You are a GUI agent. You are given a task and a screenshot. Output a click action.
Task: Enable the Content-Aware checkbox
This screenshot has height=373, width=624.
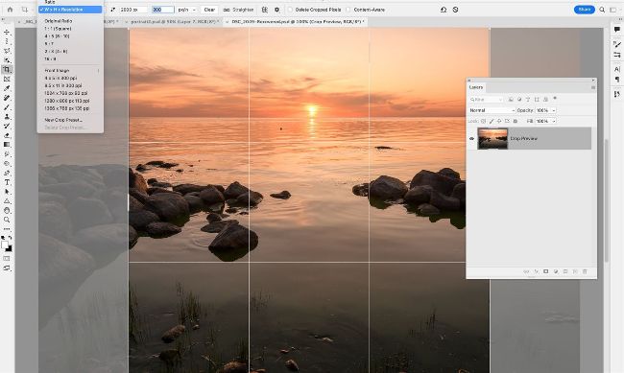[348, 10]
